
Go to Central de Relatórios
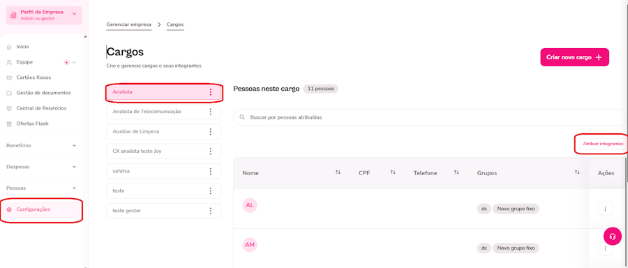pos(41,108)
